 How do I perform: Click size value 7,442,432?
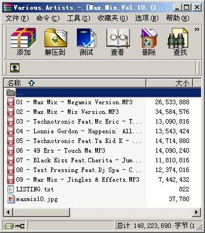tap(174, 179)
